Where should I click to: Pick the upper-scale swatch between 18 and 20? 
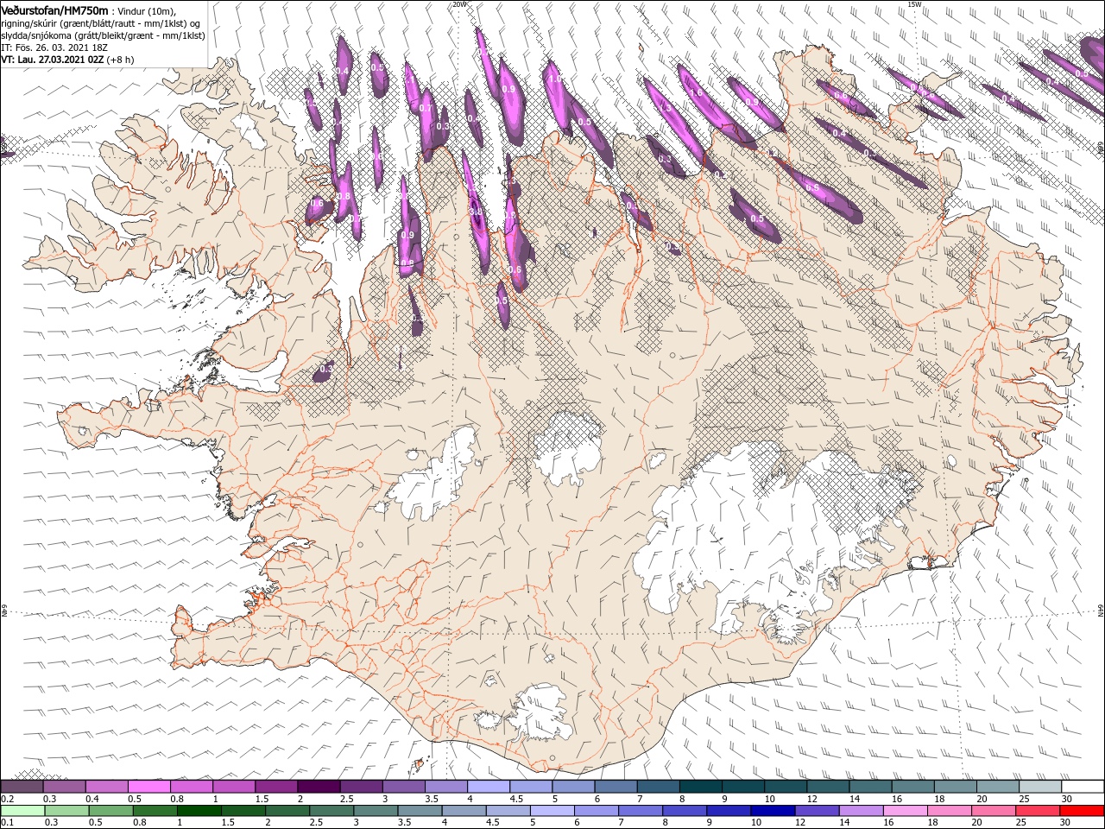coord(955,787)
